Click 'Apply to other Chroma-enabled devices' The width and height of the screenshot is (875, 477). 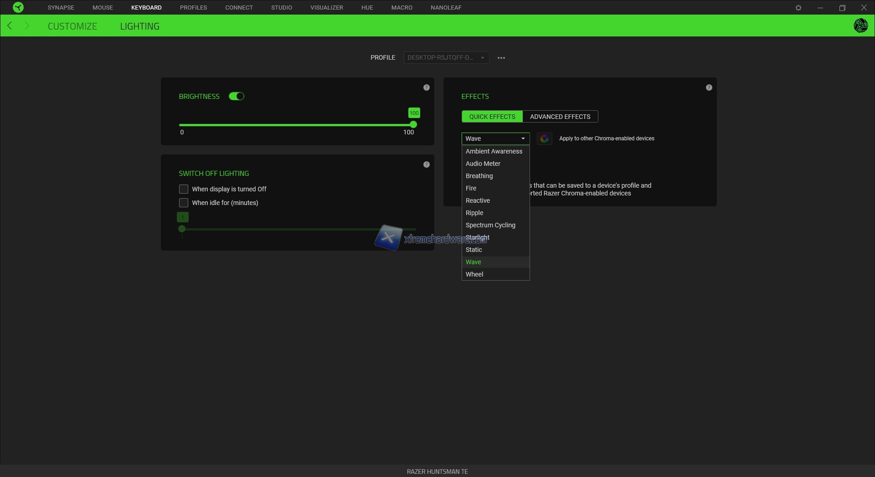click(x=606, y=138)
